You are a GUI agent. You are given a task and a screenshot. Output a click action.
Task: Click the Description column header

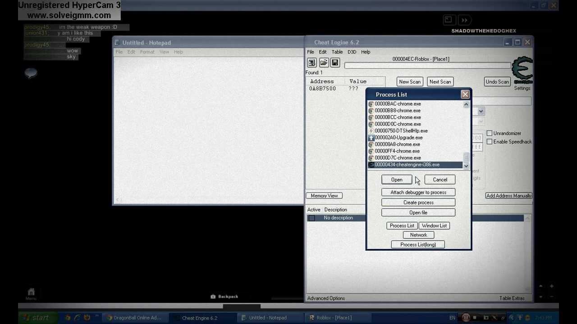pos(335,210)
